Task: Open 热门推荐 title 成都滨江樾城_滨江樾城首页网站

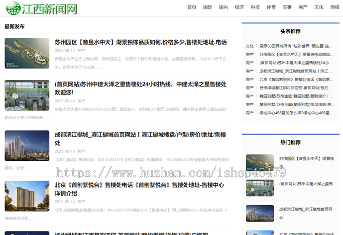Action: click(x=306, y=213)
